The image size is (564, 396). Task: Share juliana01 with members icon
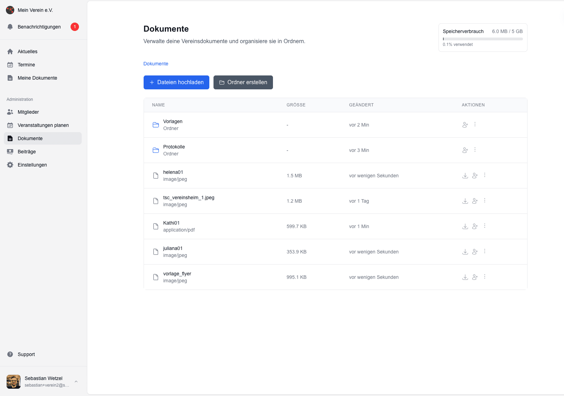click(x=475, y=252)
